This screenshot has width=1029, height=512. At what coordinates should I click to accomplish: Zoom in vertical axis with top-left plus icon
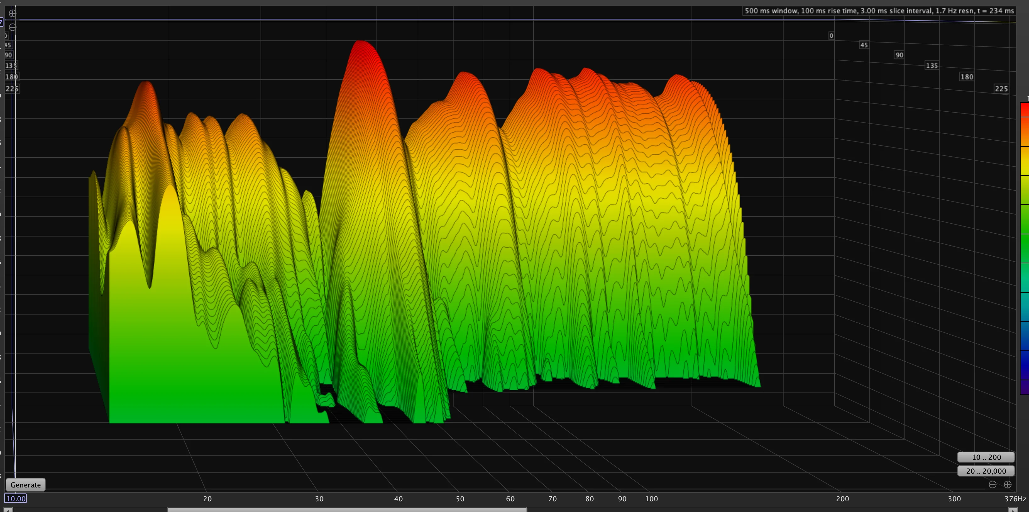[x=13, y=13]
